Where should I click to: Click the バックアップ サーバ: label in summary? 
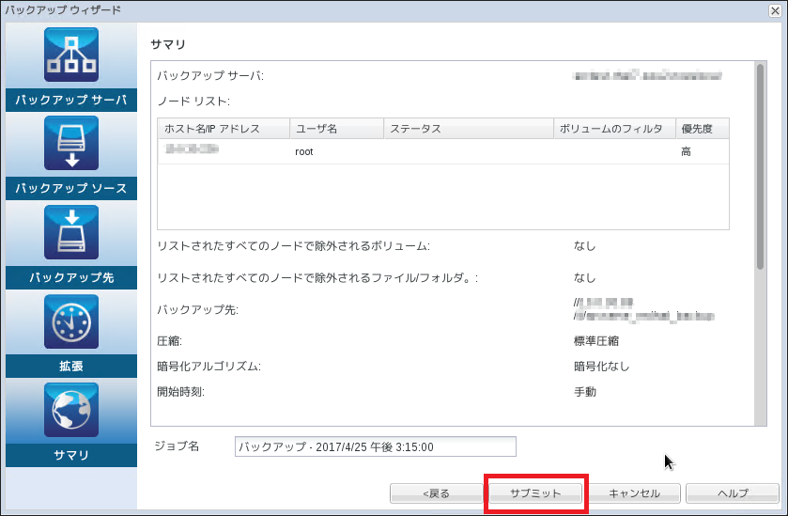(210, 75)
